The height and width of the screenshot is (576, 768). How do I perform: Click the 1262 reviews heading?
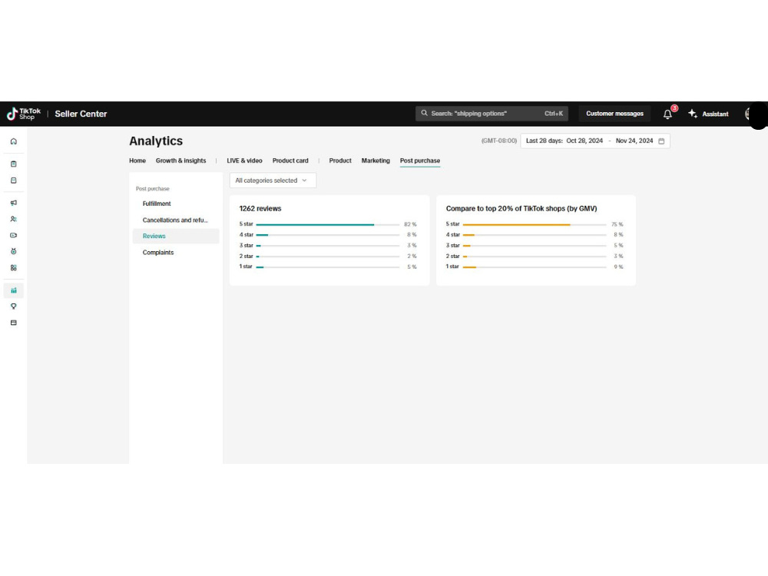pyautogui.click(x=260, y=209)
